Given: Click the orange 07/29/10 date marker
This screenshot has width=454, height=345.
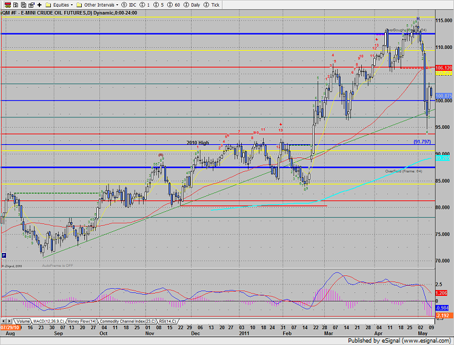Looking at the screenshot, I should (x=10, y=327).
